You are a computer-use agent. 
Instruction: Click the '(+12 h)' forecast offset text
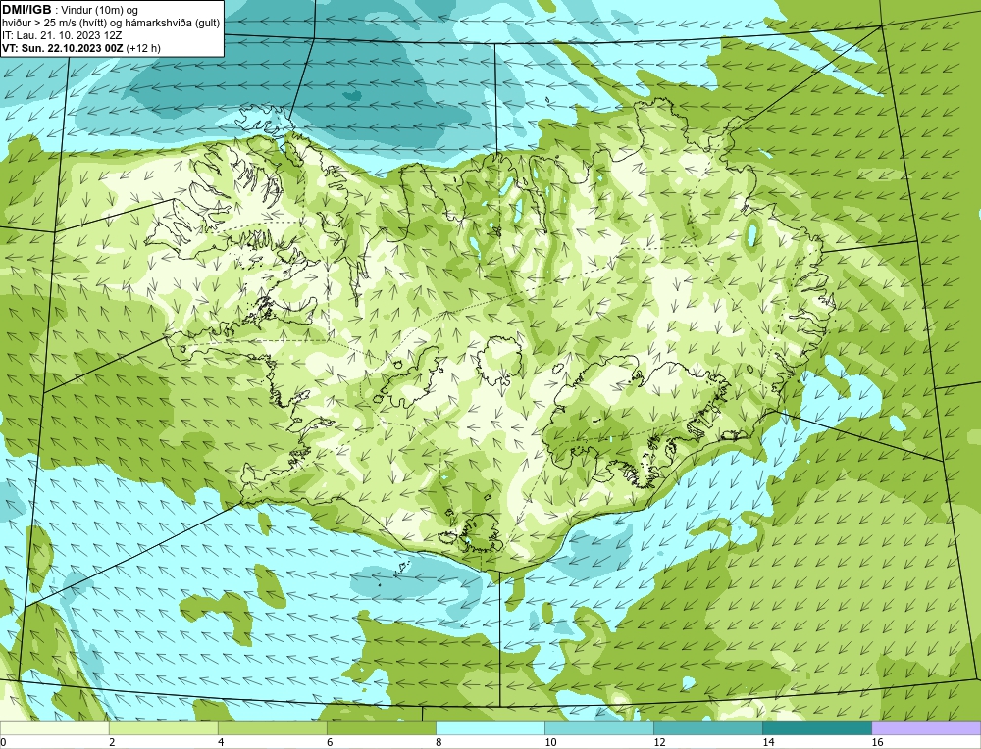pos(143,48)
